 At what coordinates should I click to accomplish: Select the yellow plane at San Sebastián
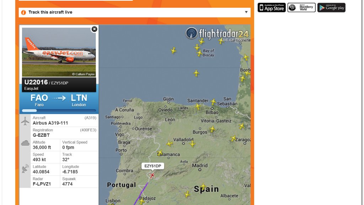[x=213, y=101]
